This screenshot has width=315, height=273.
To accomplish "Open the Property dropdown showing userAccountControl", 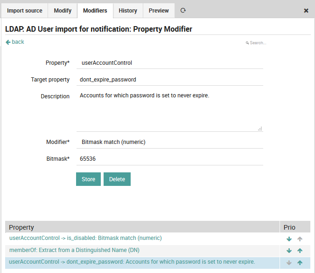I will (169, 63).
